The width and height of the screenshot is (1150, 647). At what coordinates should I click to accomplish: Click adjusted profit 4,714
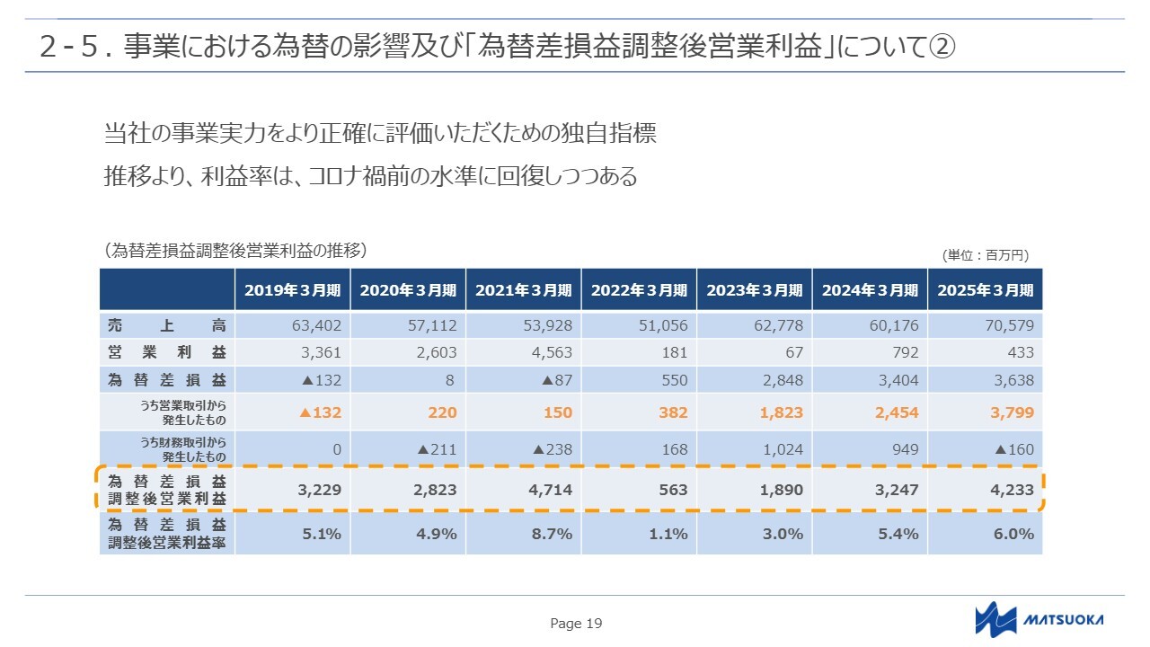pos(550,490)
